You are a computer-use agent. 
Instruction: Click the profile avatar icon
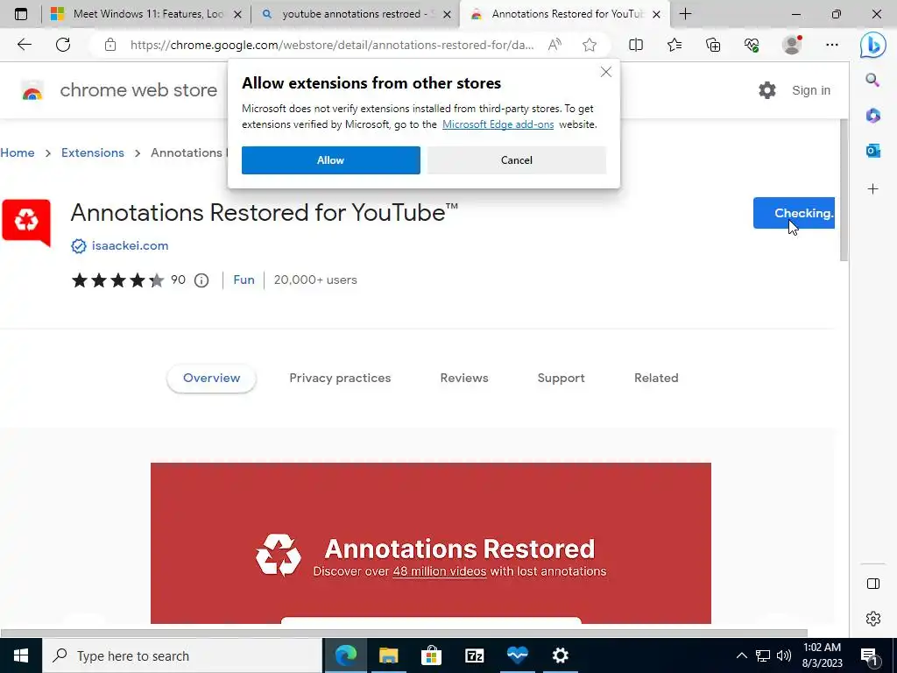coord(792,45)
